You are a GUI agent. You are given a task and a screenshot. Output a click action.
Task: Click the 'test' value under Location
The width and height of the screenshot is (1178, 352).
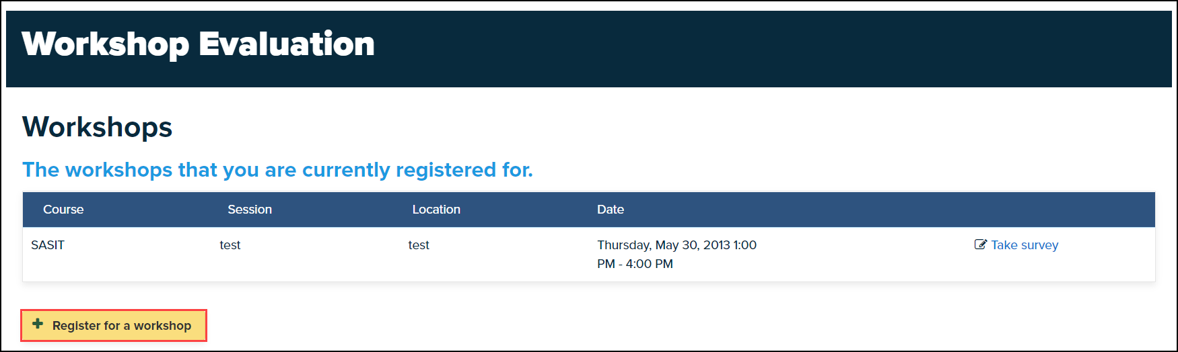point(419,245)
